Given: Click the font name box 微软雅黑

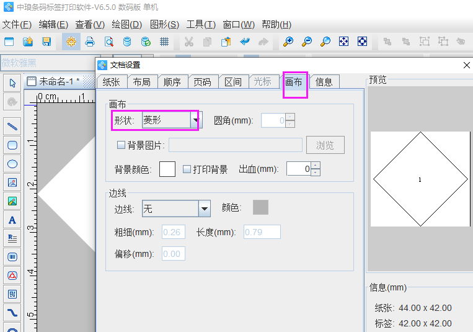Looking at the screenshot, I should click(50, 63).
